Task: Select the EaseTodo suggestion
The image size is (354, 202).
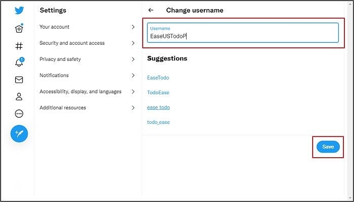Action: (158, 78)
